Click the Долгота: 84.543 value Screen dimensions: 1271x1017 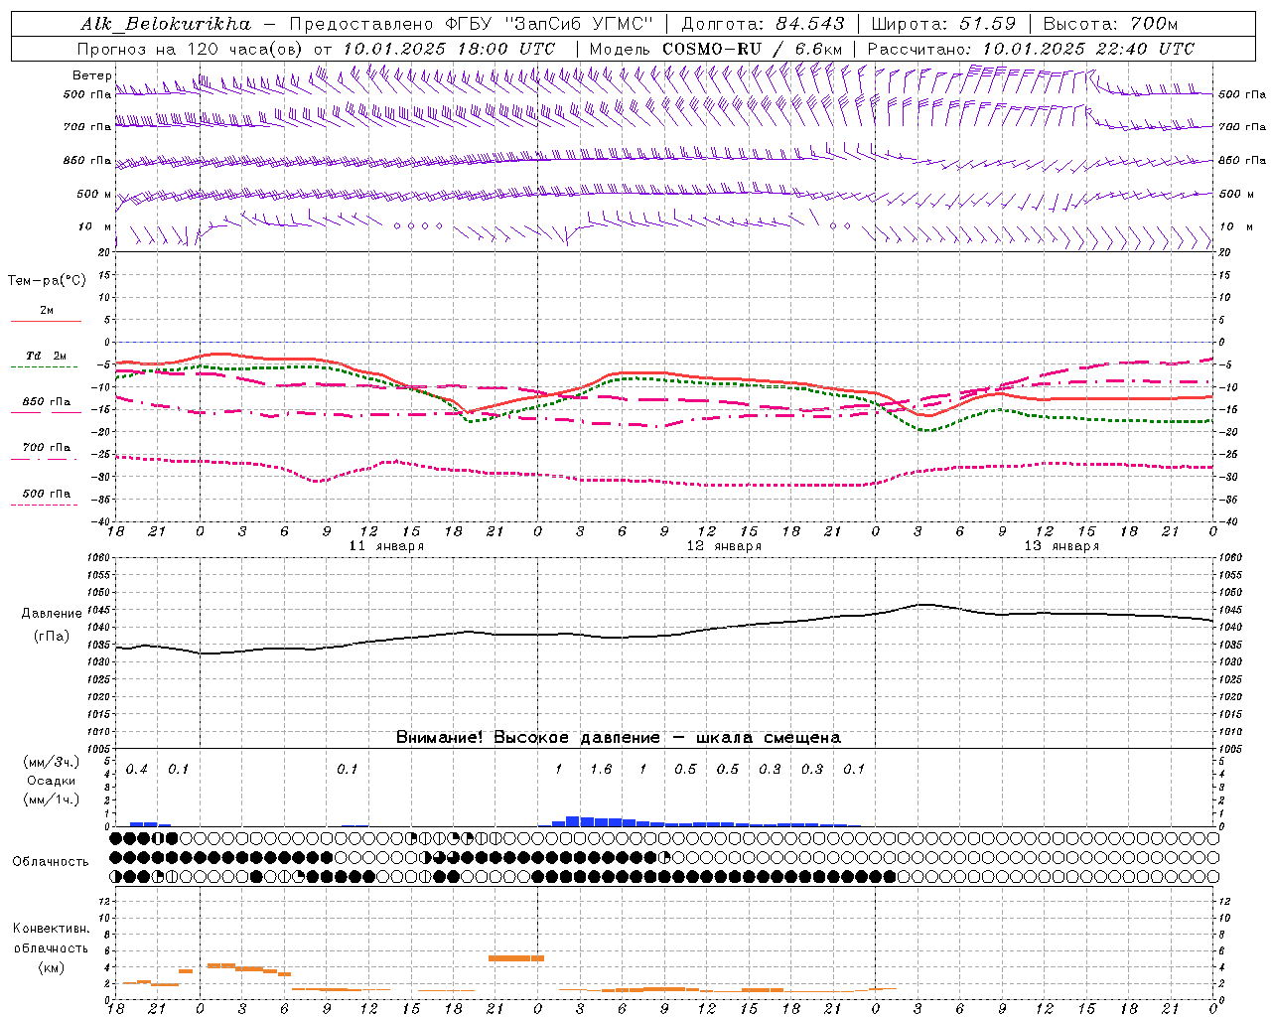point(763,24)
